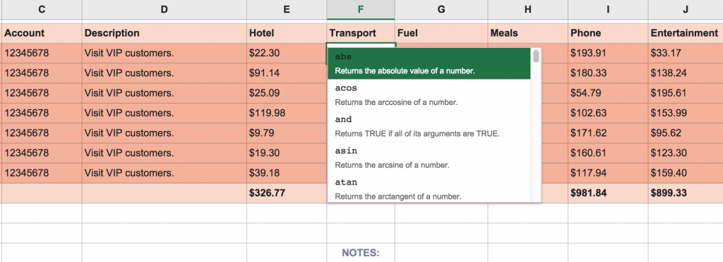Click the autocomplete list scrollbar thumb

point(536,56)
